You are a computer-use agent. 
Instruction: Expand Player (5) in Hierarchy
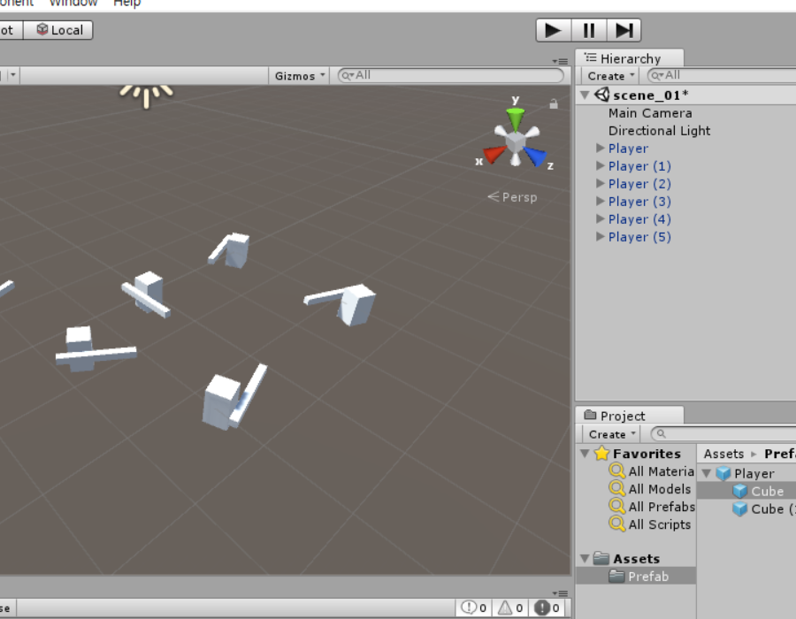pyautogui.click(x=600, y=236)
